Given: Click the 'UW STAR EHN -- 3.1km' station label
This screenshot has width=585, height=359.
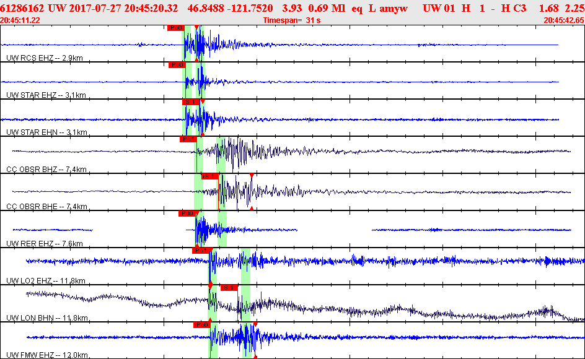Looking at the screenshot, I should tap(46, 132).
